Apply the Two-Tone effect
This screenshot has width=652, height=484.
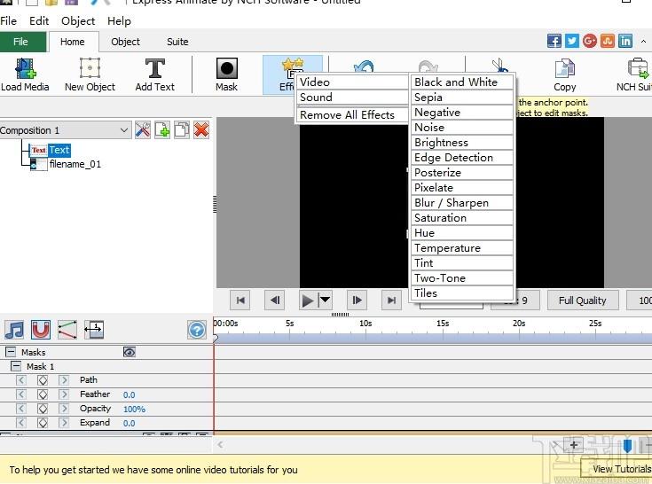461,278
